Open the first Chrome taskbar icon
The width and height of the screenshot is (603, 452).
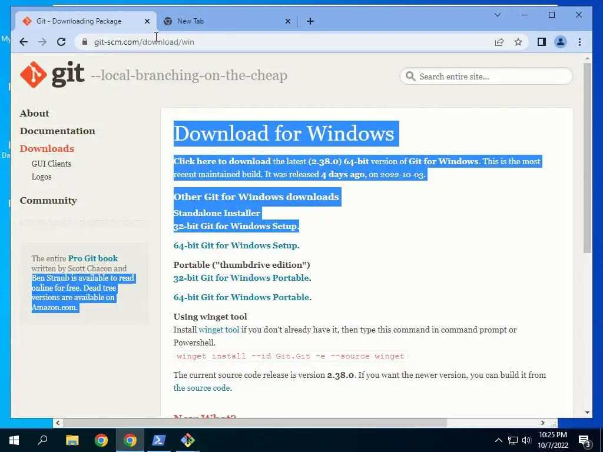(101, 440)
